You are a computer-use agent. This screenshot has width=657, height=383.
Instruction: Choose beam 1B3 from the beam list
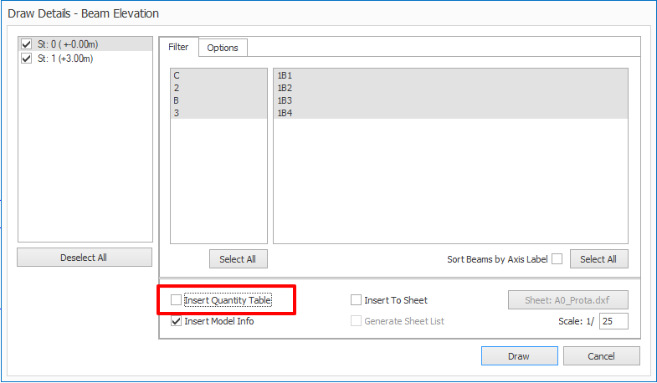pos(285,100)
